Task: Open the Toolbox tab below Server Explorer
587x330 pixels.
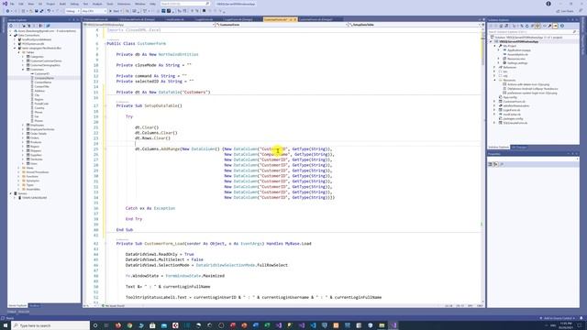Action: pos(34,305)
